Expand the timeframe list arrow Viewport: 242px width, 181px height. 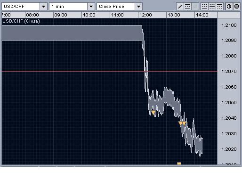coord(91,7)
